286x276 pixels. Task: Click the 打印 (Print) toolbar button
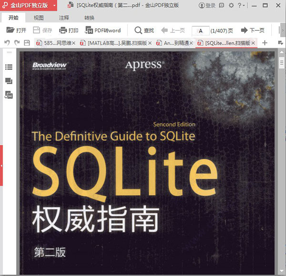tap(69, 31)
